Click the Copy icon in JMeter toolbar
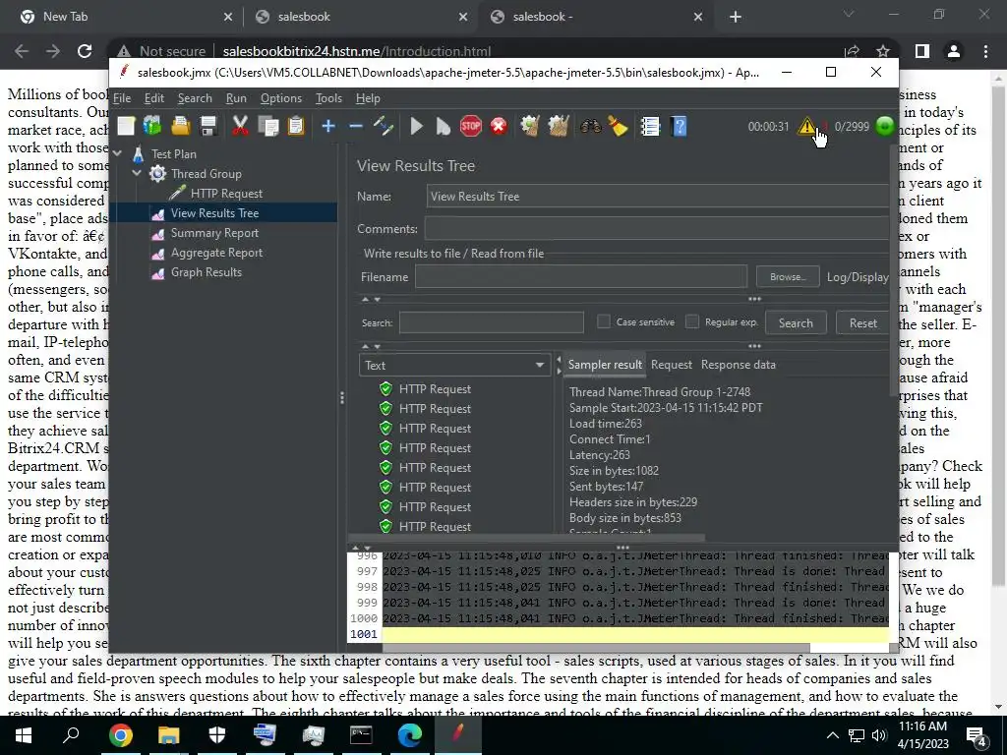The width and height of the screenshot is (1007, 755). pos(267,126)
